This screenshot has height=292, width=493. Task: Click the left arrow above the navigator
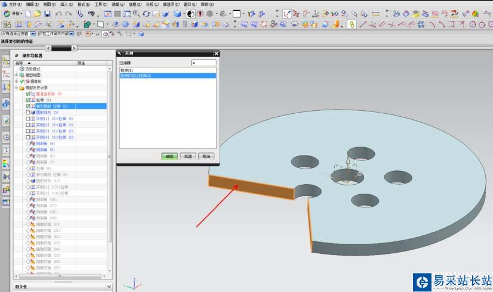point(48,48)
